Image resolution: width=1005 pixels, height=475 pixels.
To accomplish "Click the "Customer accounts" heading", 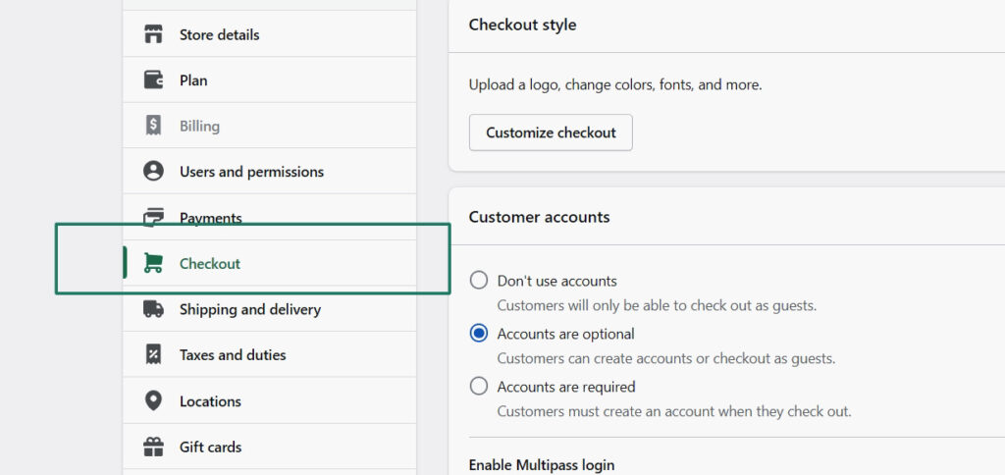I will (x=539, y=217).
